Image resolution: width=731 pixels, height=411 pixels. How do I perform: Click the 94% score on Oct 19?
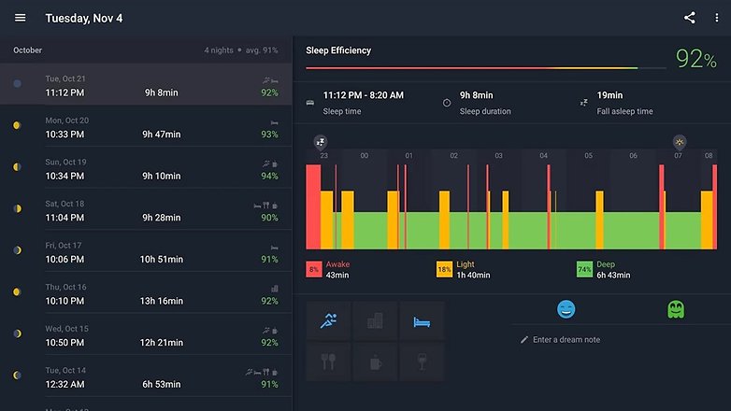269,177
